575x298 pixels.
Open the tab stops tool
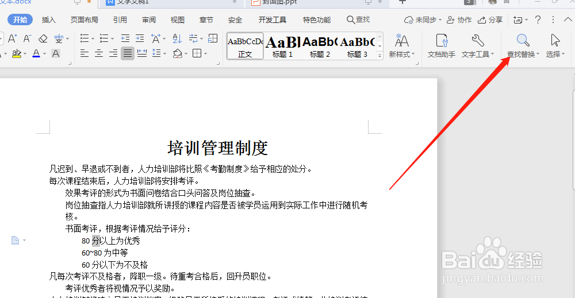click(213, 38)
